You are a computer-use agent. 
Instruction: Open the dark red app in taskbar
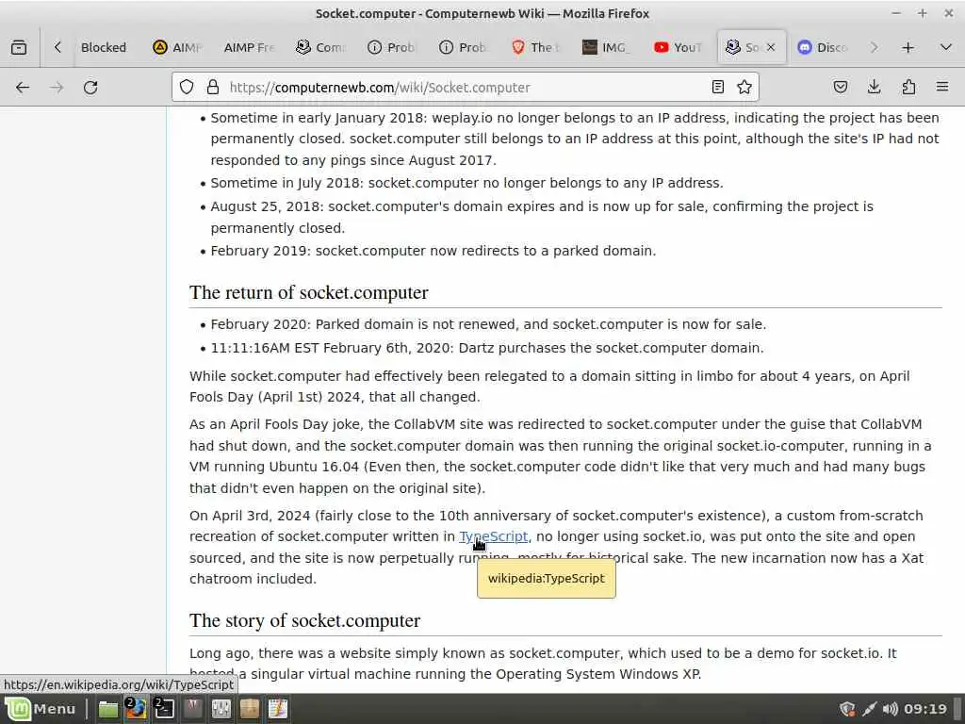pyautogui.click(x=192, y=709)
